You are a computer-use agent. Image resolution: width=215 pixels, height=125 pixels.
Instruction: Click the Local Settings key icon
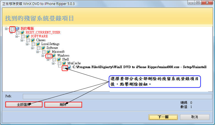(x=38, y=44)
